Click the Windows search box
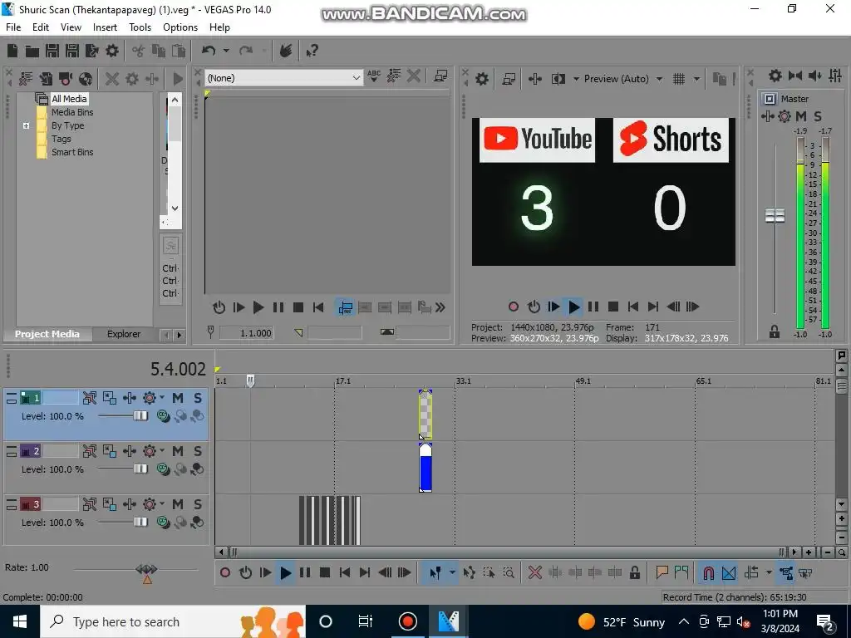Viewport: 851px width, 638px height. coord(173,621)
